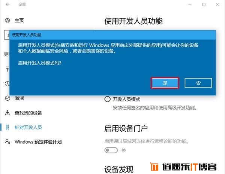225x174 pixels.
Task: Click the 使用开发人员功能 page heading
Action: point(133,21)
